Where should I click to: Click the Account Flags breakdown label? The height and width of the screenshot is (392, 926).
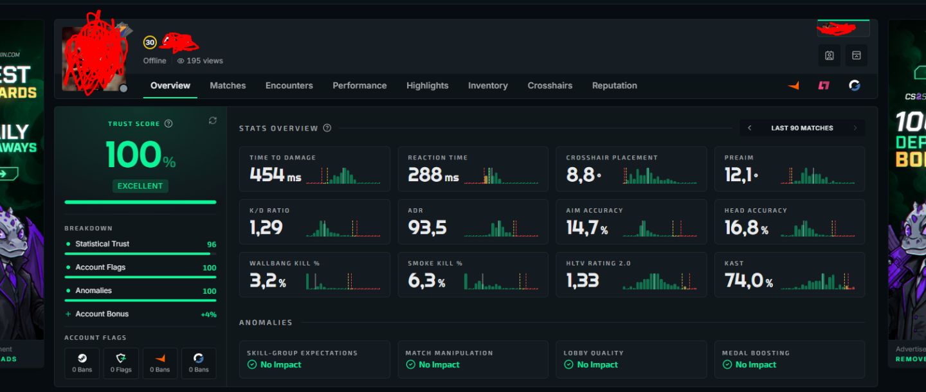click(x=100, y=267)
